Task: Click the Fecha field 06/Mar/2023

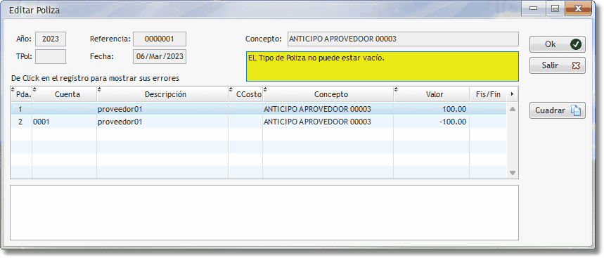Action: [160, 57]
